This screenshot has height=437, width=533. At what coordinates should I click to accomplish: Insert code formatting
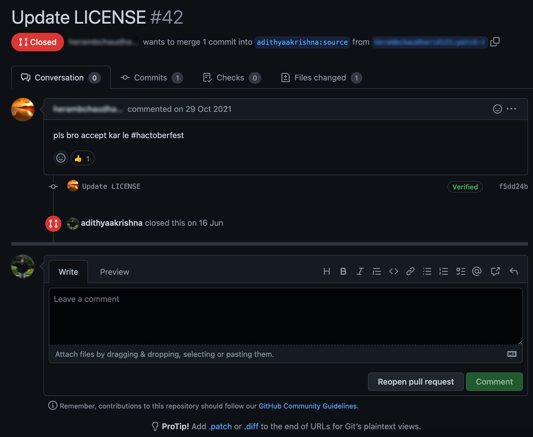coord(394,271)
